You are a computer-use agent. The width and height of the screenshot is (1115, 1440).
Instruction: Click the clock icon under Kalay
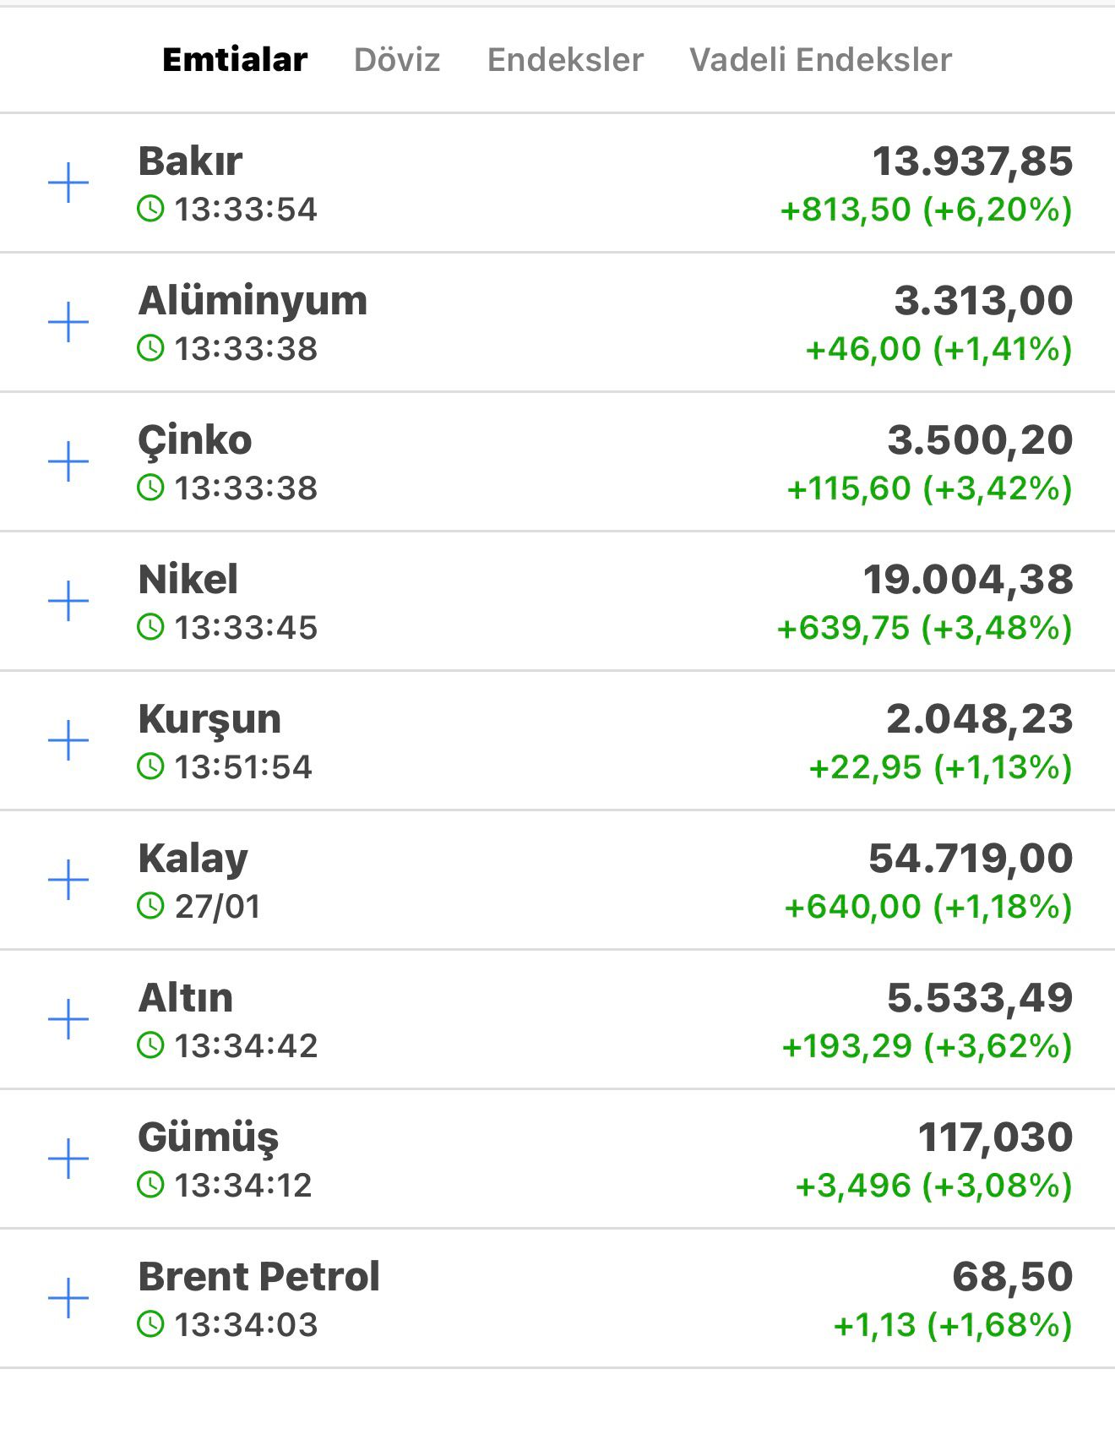pyautogui.click(x=150, y=907)
